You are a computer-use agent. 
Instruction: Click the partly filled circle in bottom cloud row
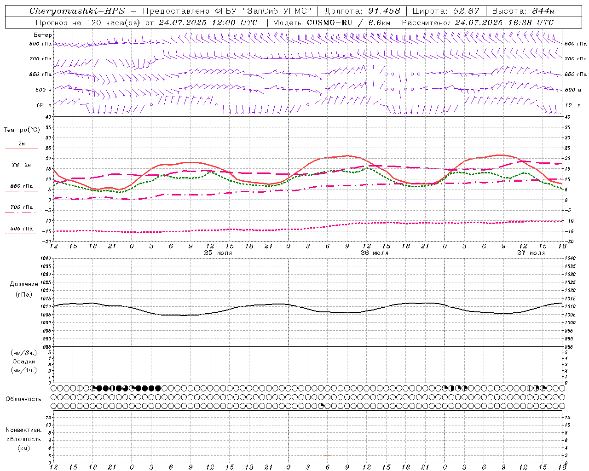click(x=322, y=406)
